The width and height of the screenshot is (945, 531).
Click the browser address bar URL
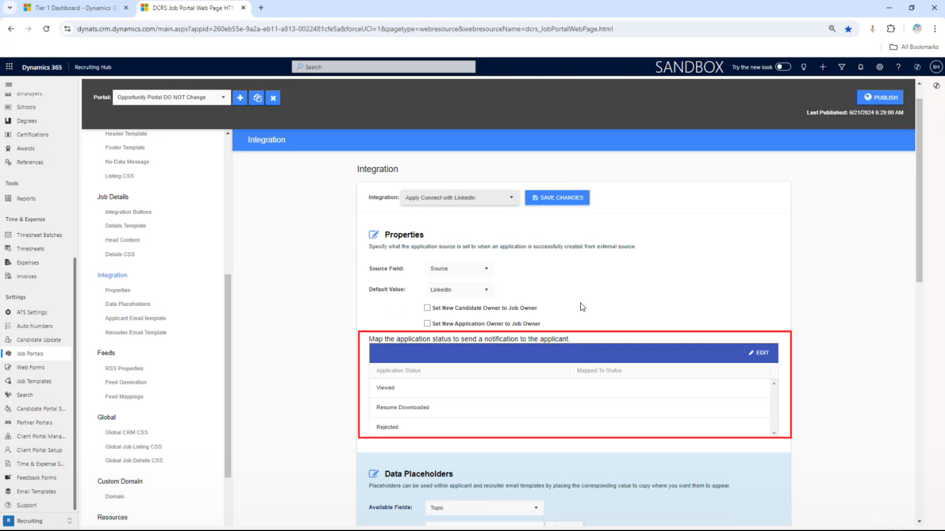click(x=345, y=29)
